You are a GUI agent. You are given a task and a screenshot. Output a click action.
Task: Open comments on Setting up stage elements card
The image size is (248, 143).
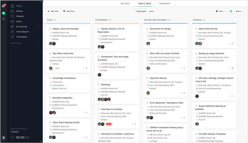pyautogui.click(x=231, y=68)
